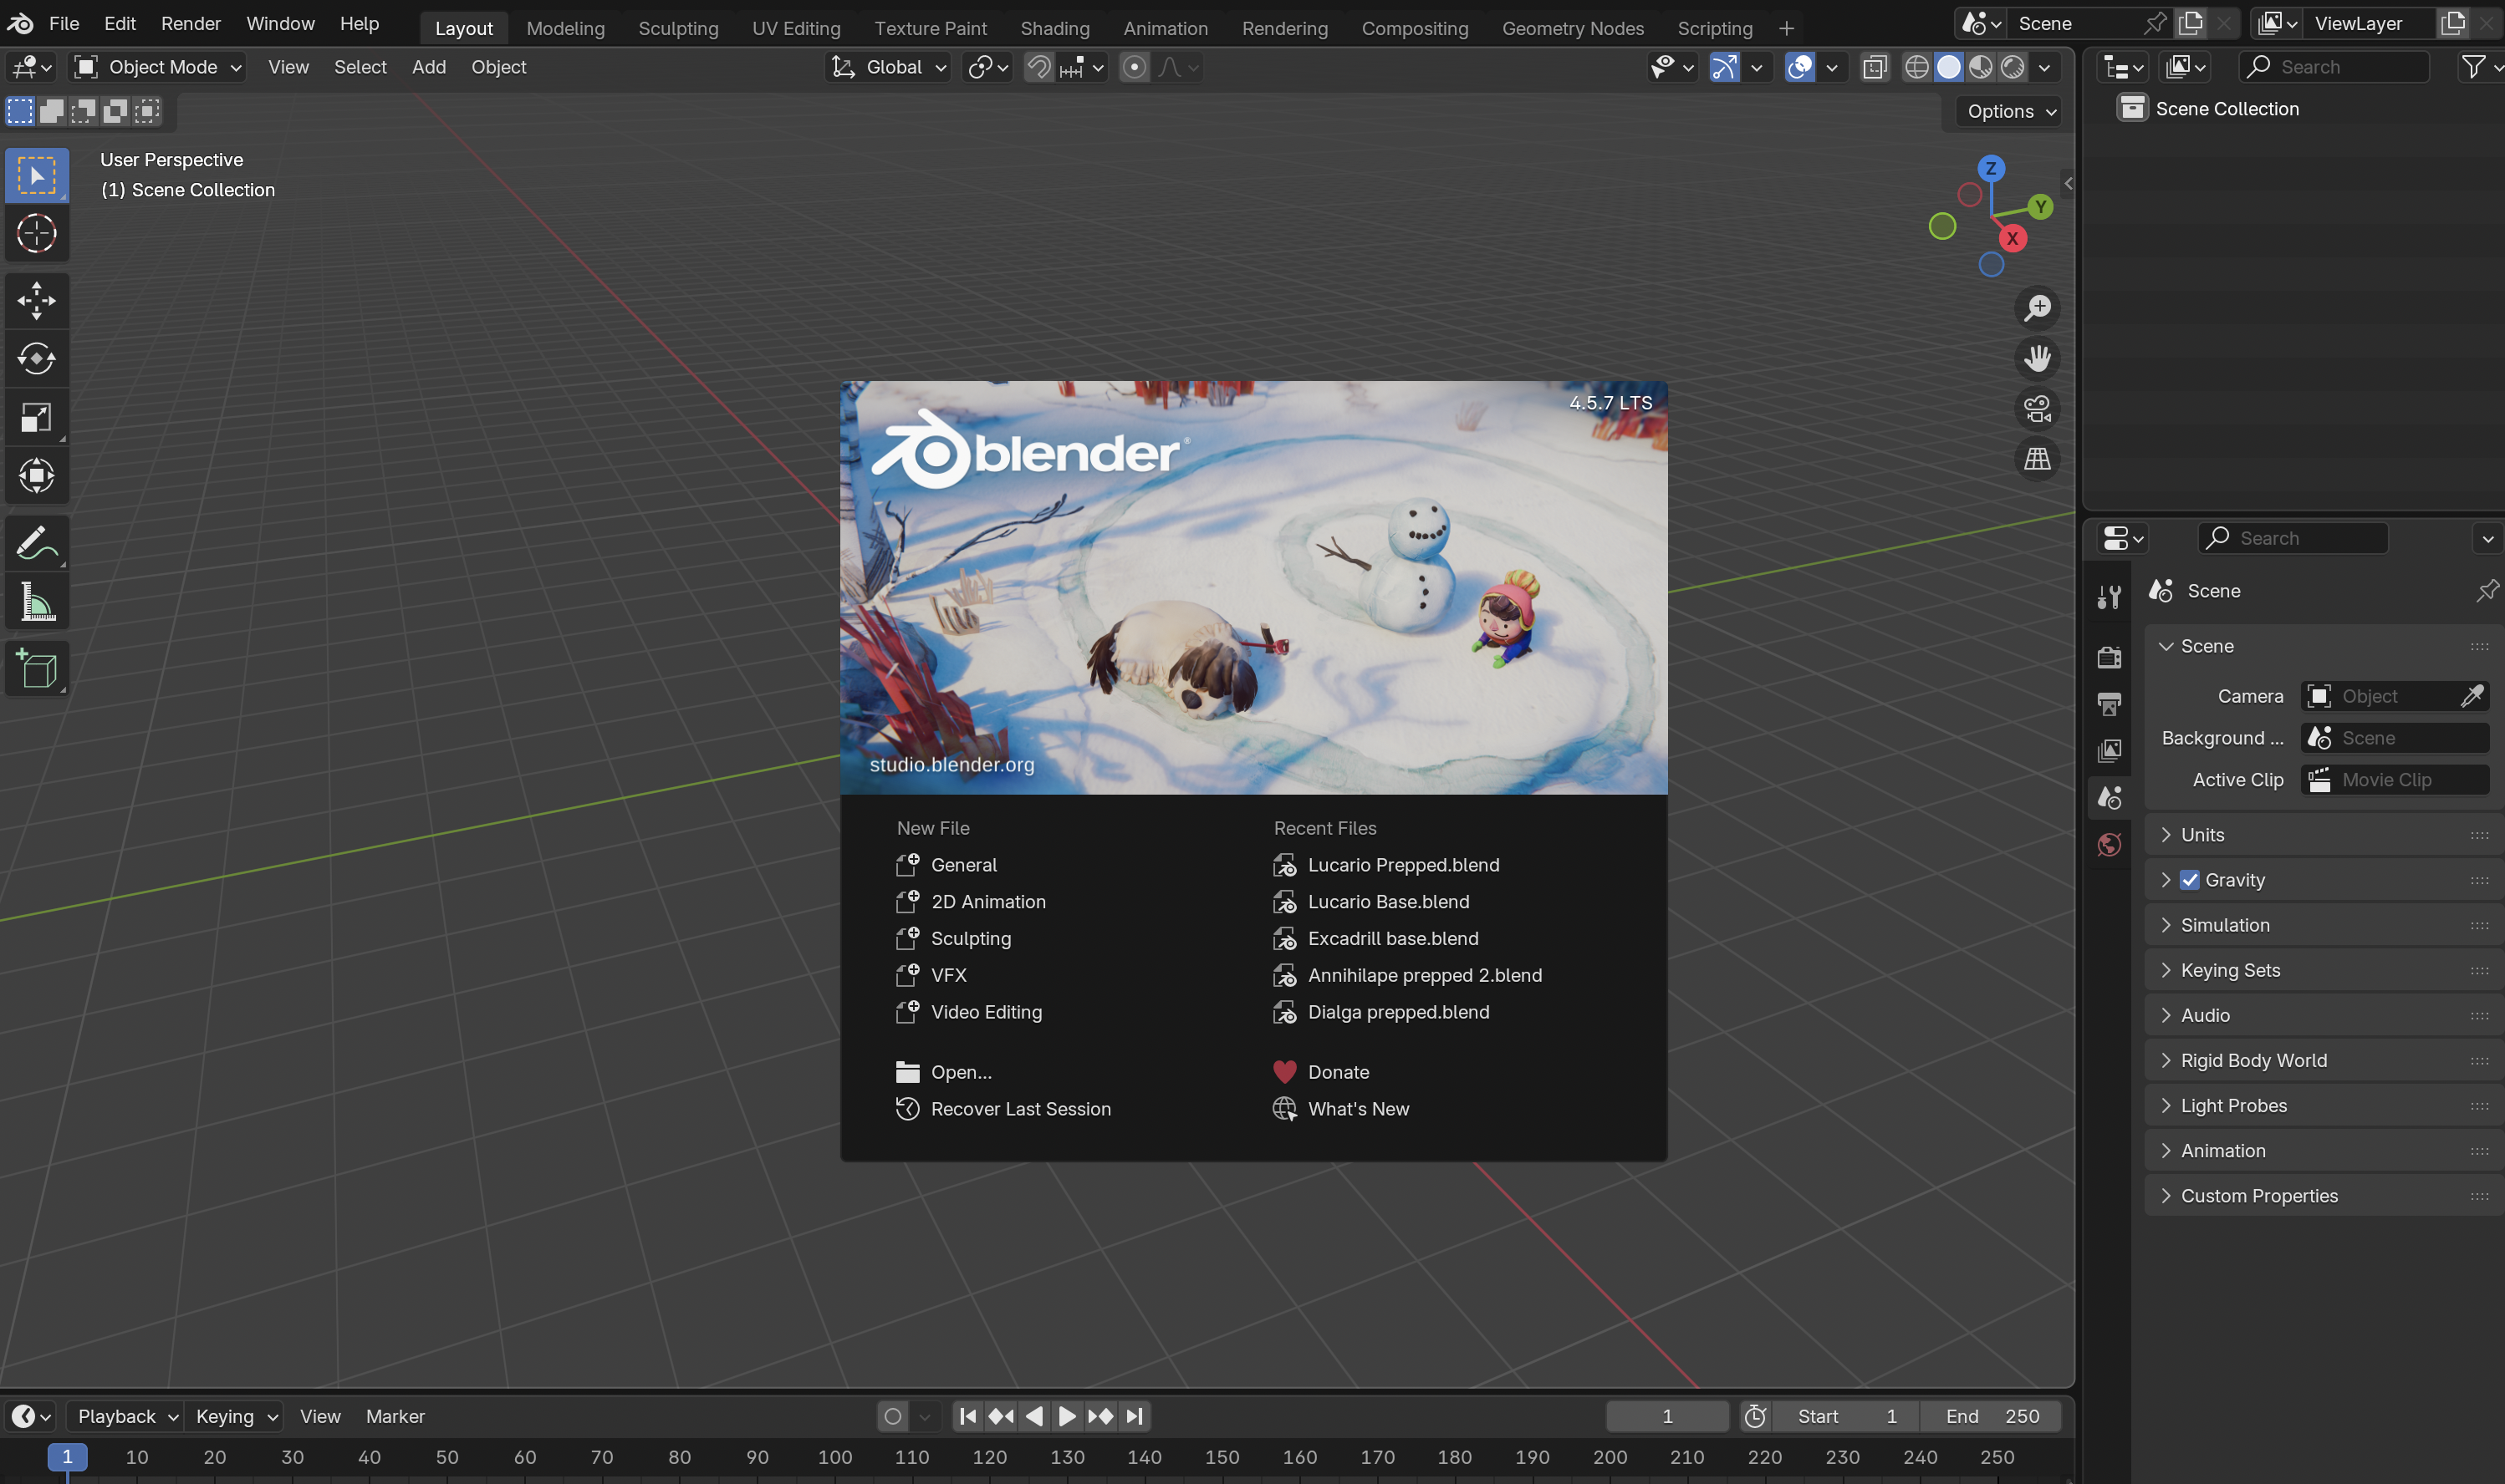
Task: Click the camera eyedropper icon
Action: (2472, 696)
